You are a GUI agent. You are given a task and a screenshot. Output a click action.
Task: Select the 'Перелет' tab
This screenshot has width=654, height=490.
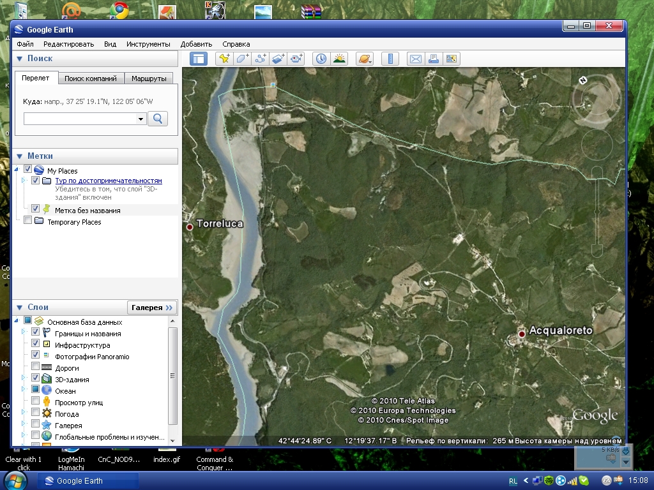[x=36, y=78]
